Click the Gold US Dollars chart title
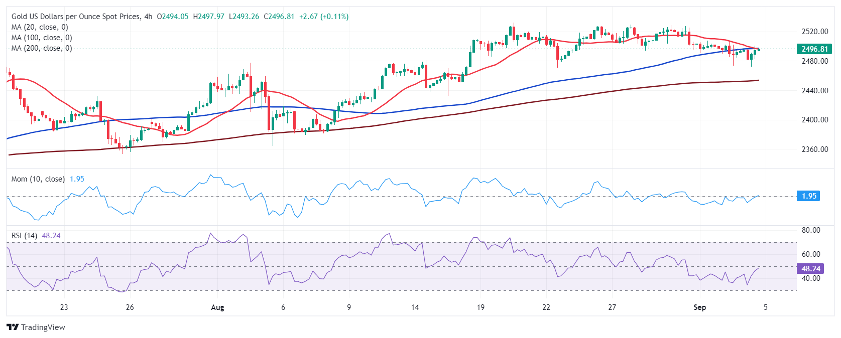841x338 pixels. click(76, 17)
